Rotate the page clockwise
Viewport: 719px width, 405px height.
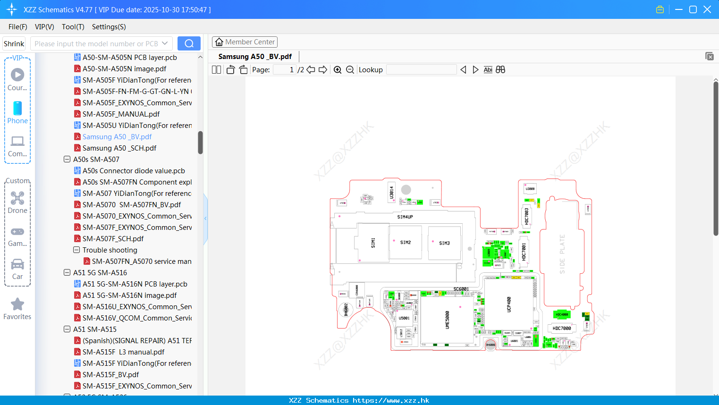coord(243,69)
